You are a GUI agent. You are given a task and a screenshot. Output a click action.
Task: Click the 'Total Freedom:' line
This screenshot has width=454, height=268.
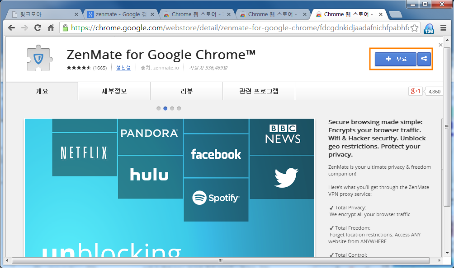(x=350, y=228)
